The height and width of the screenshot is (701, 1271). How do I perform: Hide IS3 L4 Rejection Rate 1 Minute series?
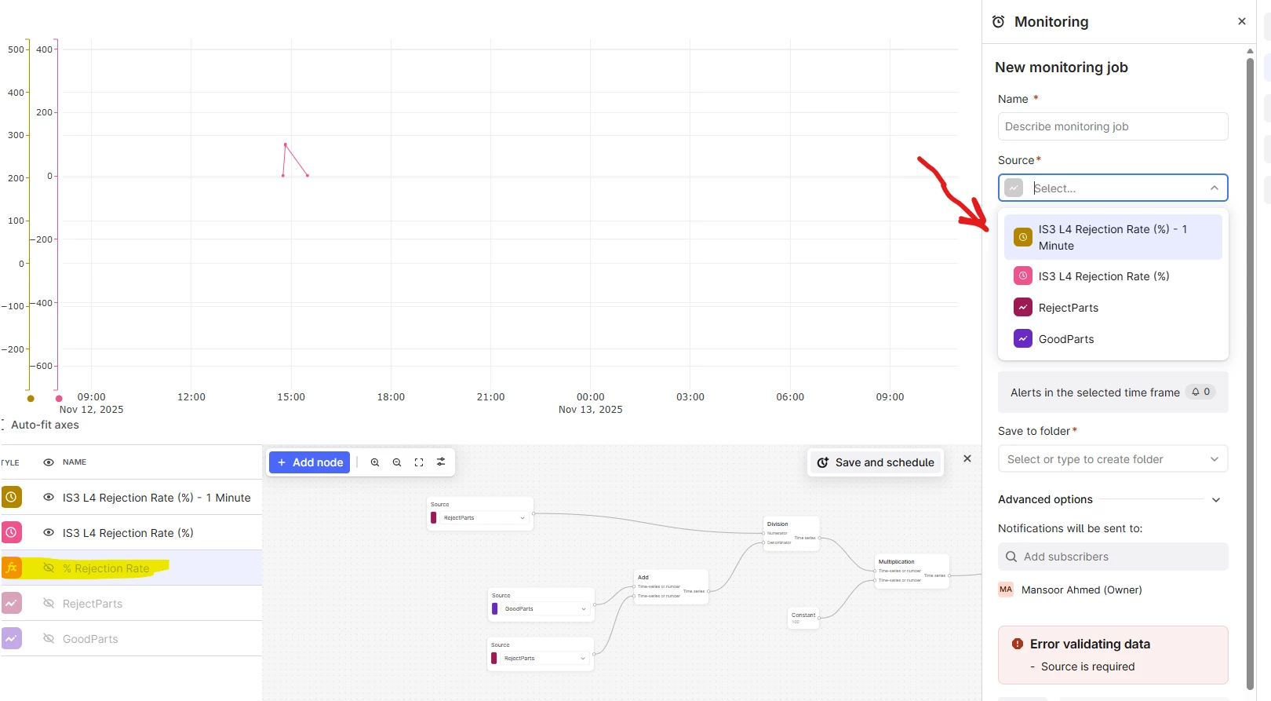click(49, 497)
